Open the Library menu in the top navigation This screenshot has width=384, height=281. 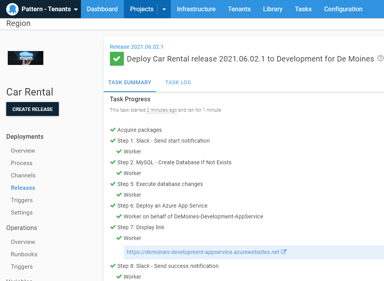273,9
